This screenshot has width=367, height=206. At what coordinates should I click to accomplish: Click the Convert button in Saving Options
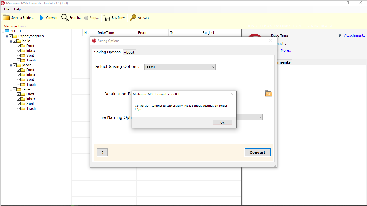(257, 152)
